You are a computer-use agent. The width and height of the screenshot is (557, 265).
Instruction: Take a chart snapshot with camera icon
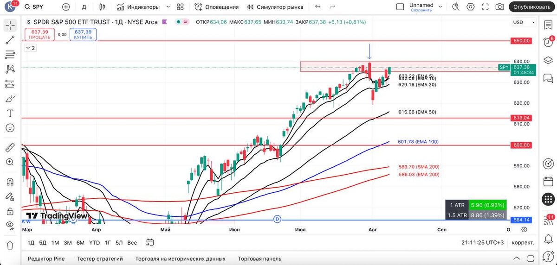pos(499,7)
